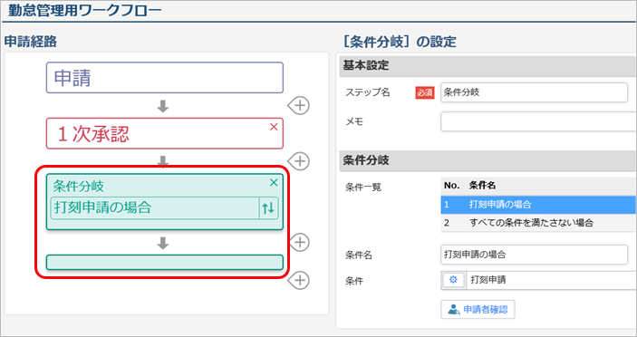The image size is (637, 337).
Task: Click the メモ input field
Action: (x=539, y=121)
